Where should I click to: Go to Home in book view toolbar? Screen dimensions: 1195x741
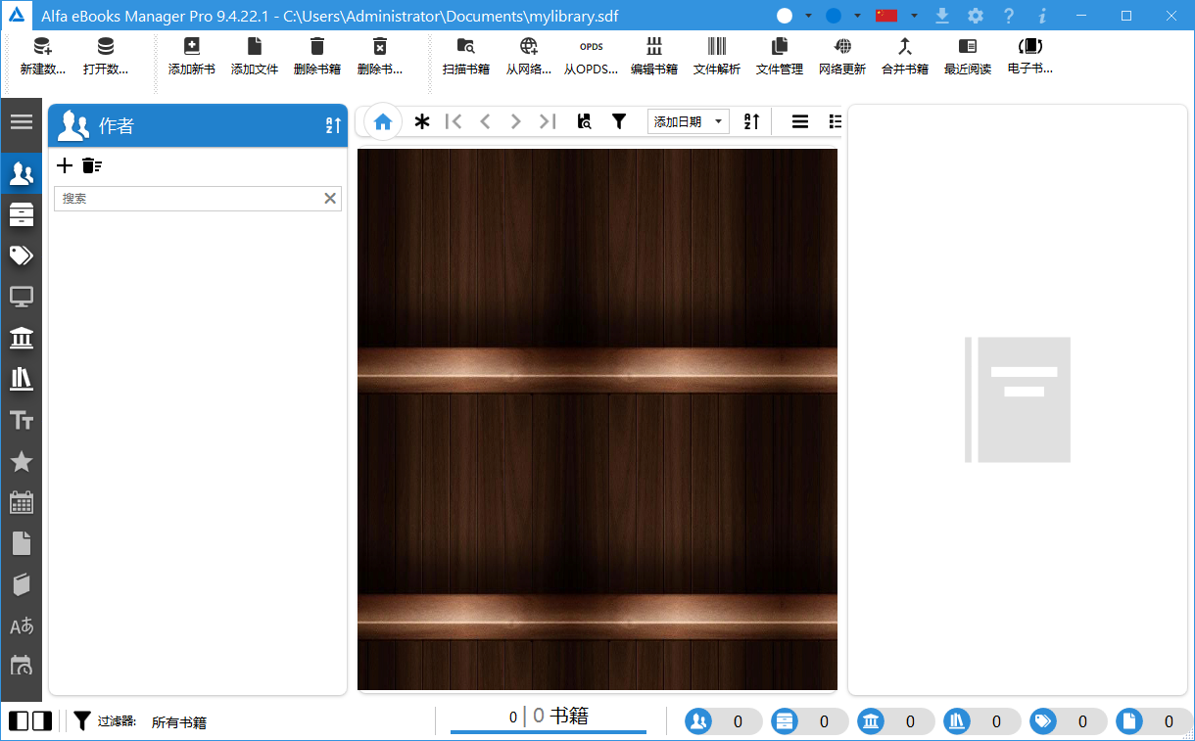tap(383, 122)
